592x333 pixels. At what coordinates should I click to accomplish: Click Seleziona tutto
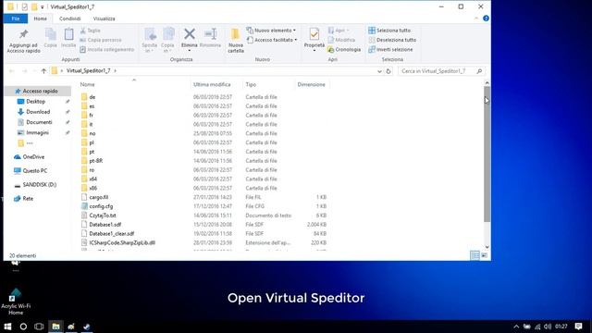389,31
